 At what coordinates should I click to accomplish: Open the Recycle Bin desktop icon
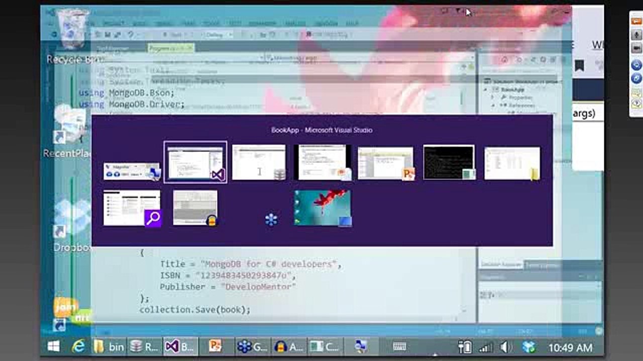(74, 36)
